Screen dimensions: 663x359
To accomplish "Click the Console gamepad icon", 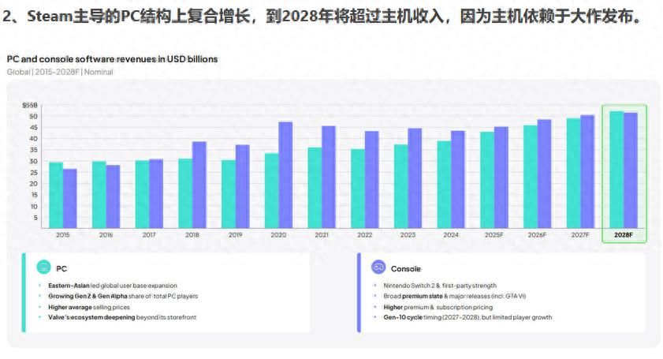I will coord(378,267).
